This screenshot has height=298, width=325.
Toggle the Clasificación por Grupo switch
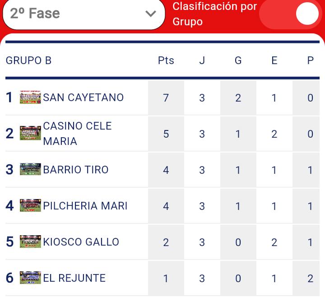pyautogui.click(x=291, y=14)
